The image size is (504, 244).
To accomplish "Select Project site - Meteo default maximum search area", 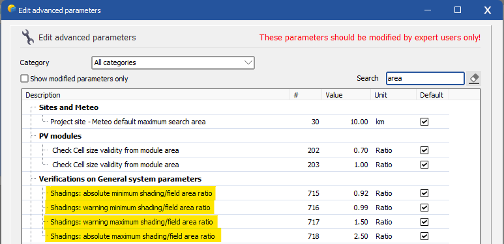I will point(128,122).
